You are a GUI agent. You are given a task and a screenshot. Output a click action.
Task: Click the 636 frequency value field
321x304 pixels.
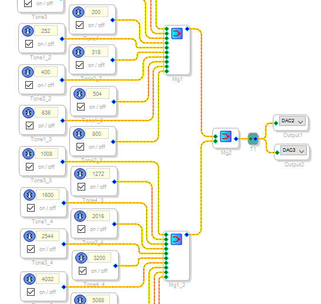click(x=46, y=112)
